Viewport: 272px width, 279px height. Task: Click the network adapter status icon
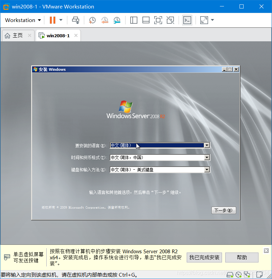pyautogui.click(x=247, y=275)
